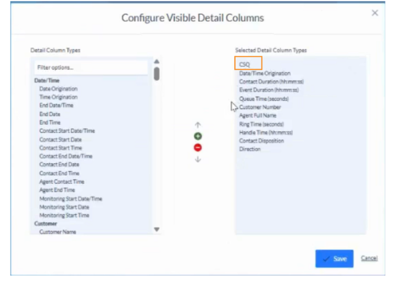The width and height of the screenshot is (396, 282).
Task: Click the green add column icon
Action: [198, 136]
